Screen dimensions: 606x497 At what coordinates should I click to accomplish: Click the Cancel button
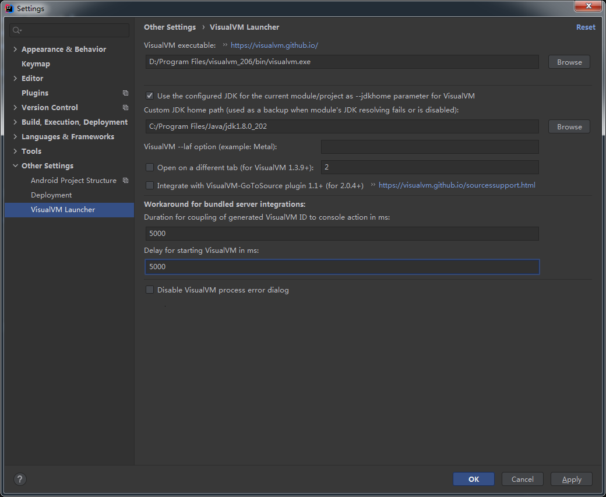[x=522, y=479]
